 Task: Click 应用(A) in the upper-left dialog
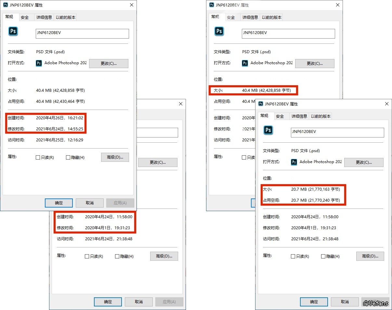(120, 203)
